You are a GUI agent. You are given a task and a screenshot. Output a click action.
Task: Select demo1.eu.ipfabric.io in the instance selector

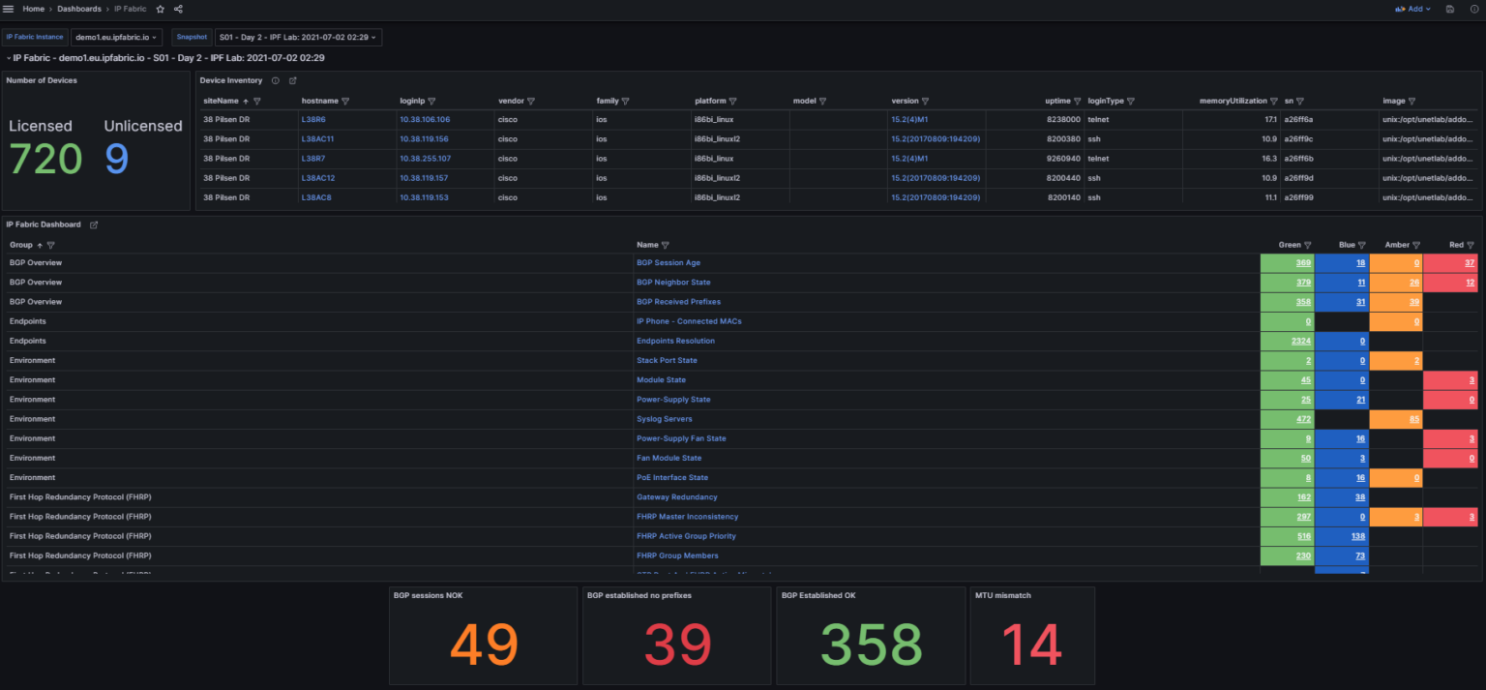pos(116,36)
